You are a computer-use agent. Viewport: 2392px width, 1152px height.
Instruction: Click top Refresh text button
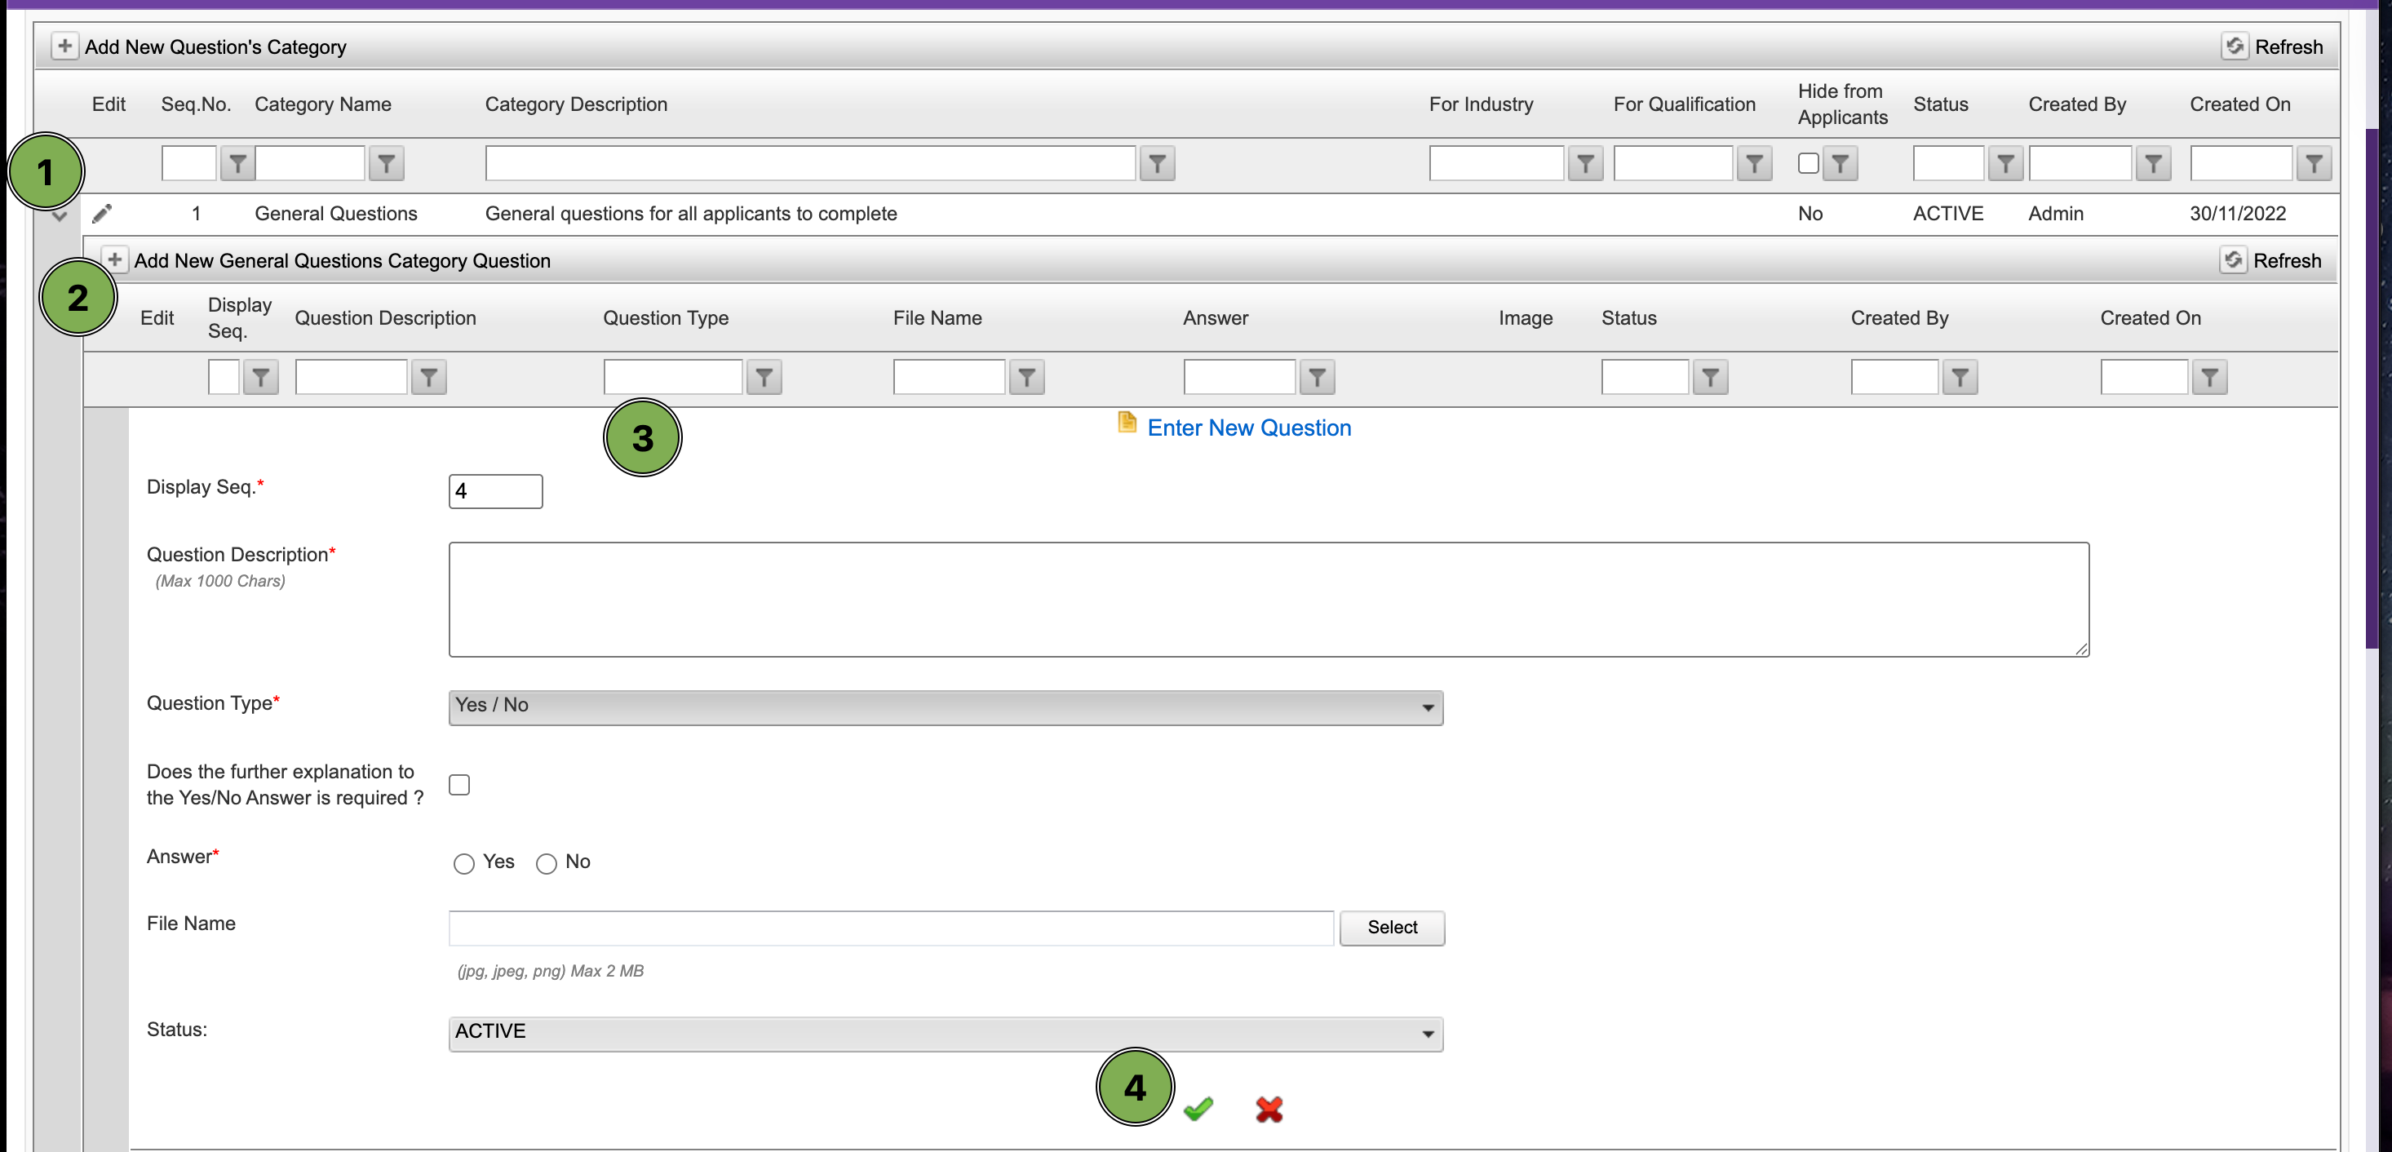point(2289,47)
